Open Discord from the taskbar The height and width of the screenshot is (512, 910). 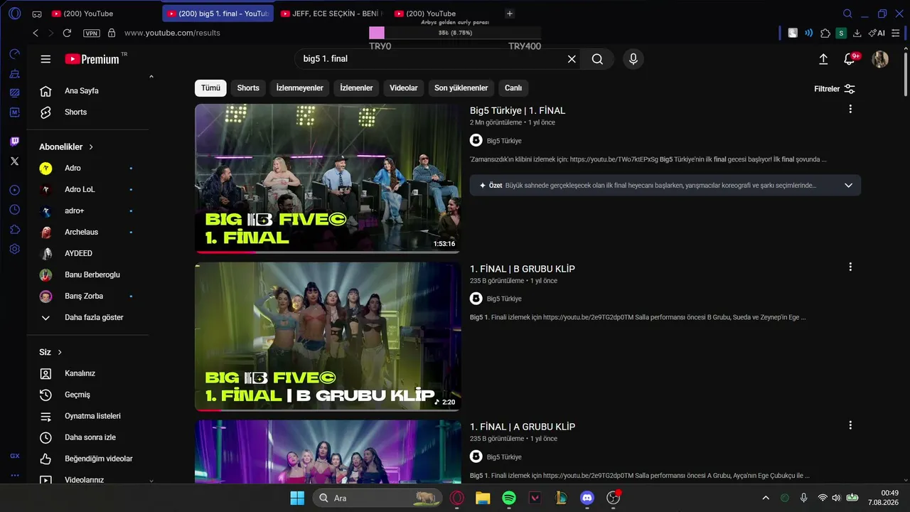tap(587, 498)
